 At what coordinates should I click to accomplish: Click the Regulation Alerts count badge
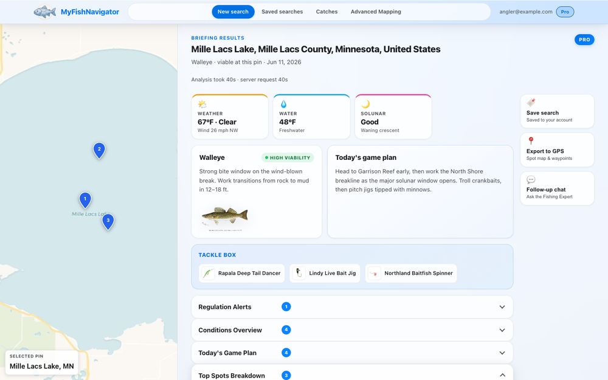pos(286,306)
